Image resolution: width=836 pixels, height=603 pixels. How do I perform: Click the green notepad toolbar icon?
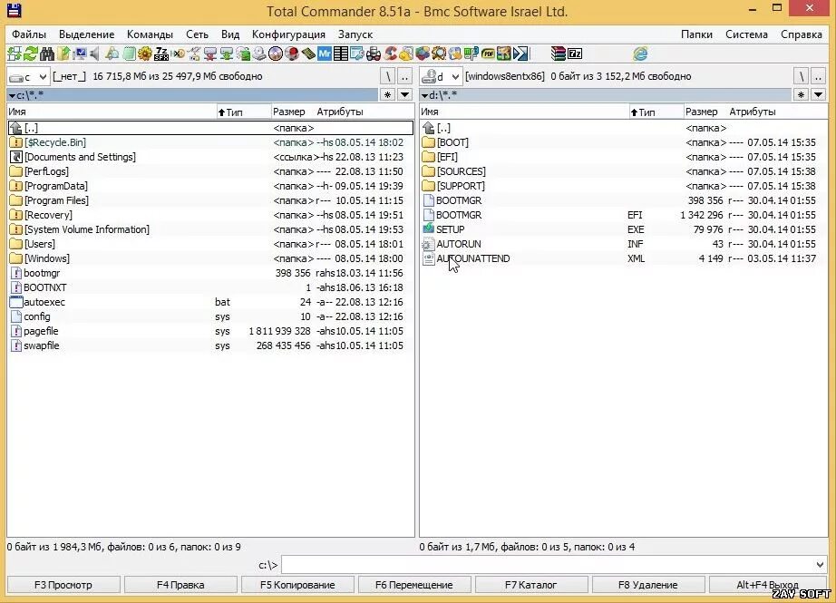click(x=129, y=53)
